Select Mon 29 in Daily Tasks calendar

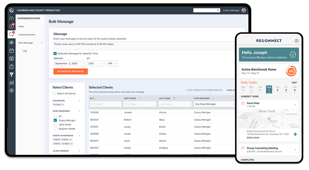(x=251, y=89)
